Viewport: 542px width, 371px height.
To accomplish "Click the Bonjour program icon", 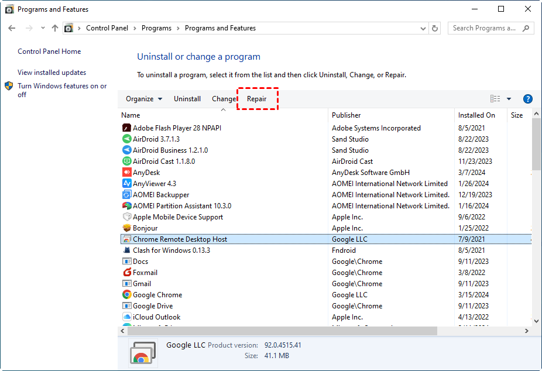I will [126, 228].
